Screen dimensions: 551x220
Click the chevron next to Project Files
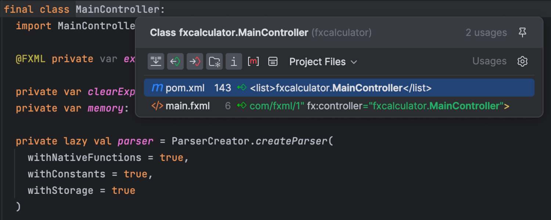pos(354,62)
